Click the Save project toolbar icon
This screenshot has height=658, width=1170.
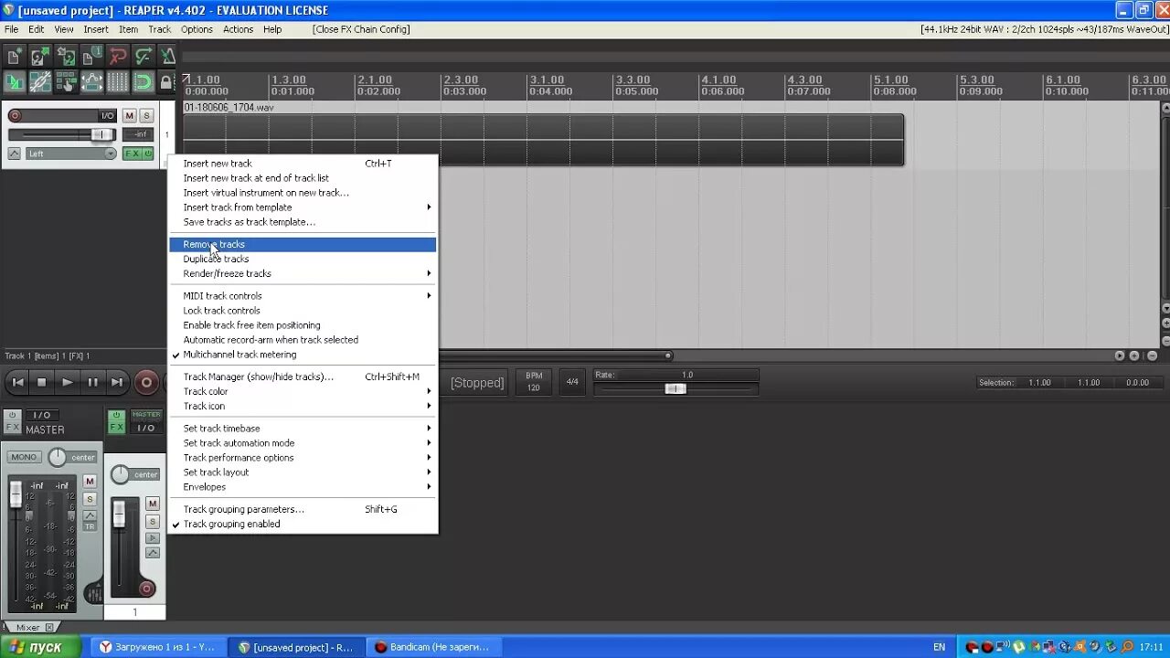pos(66,57)
